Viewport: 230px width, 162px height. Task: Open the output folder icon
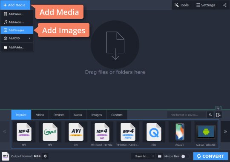[x=160, y=156]
